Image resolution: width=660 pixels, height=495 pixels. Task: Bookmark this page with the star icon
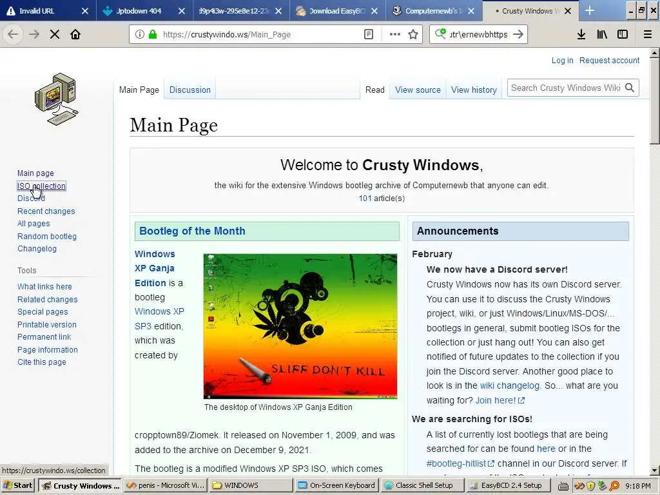coord(413,35)
